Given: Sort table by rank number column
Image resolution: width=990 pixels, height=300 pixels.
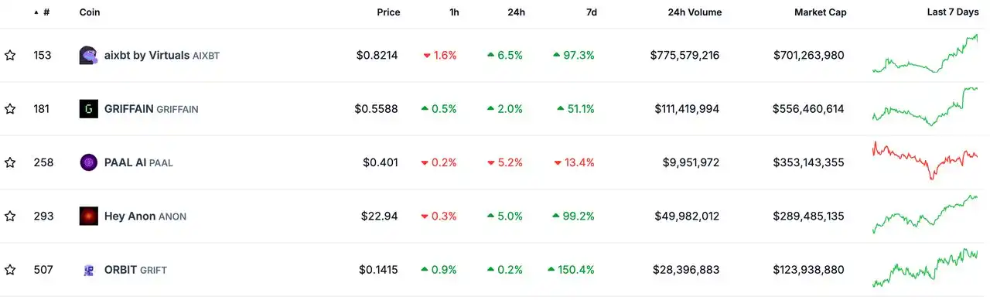Looking at the screenshot, I should [x=43, y=12].
